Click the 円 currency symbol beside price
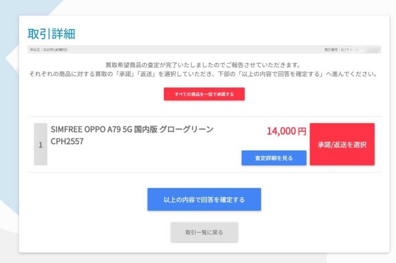The image size is (396, 263). point(302,131)
